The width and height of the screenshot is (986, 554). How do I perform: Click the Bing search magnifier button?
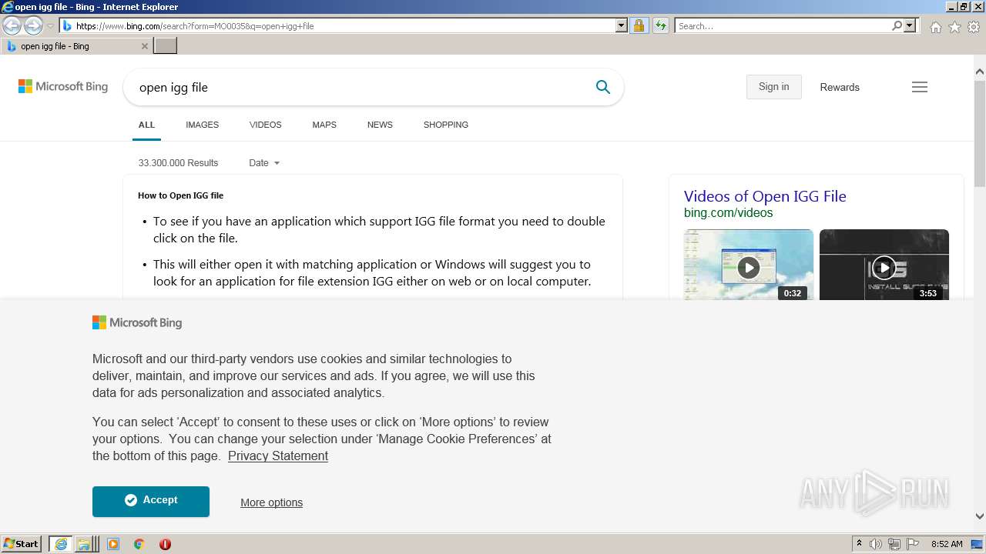[603, 87]
